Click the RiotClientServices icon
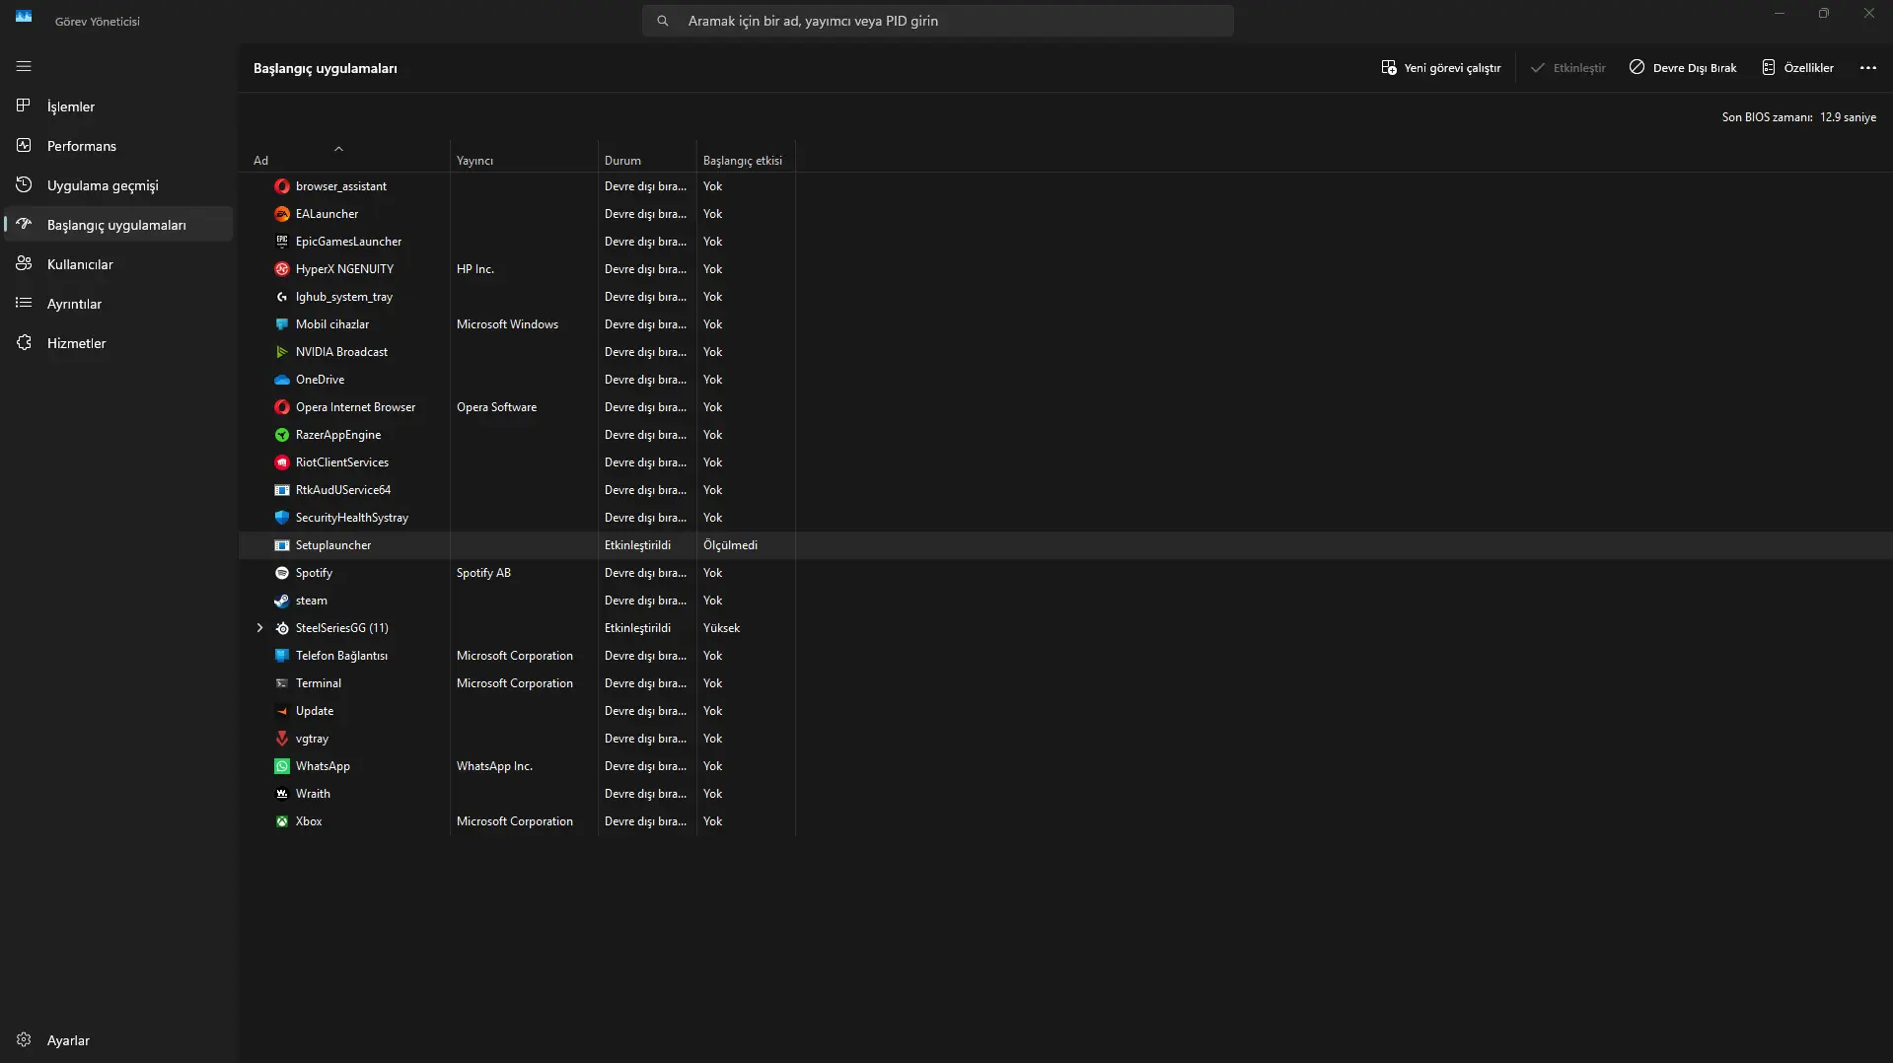Viewport: 1893px width, 1063px height. pos(282,462)
